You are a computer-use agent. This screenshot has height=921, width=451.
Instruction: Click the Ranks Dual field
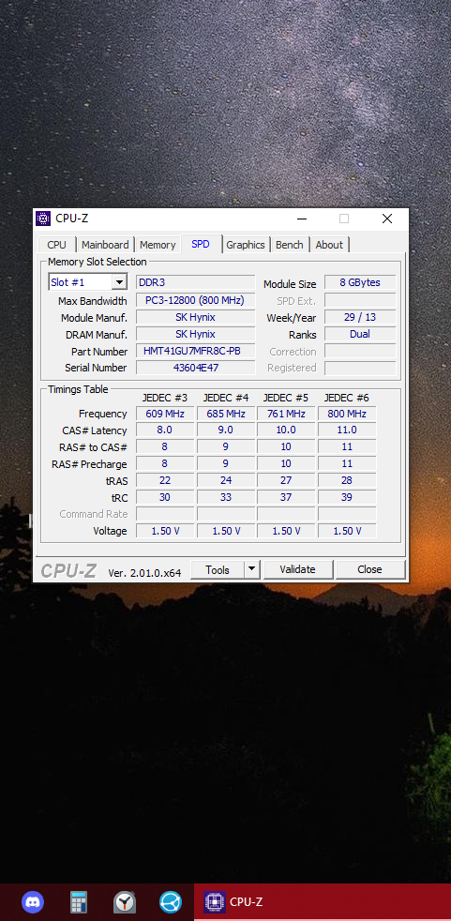(360, 334)
